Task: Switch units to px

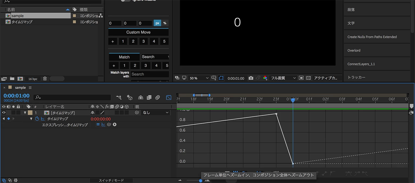Action: tap(157, 23)
